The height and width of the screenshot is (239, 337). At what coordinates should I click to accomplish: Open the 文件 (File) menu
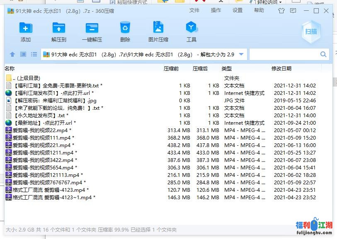[194, 11]
